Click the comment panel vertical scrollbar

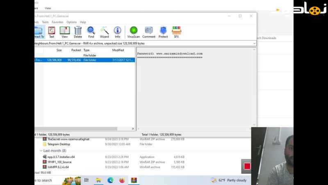click(254, 87)
